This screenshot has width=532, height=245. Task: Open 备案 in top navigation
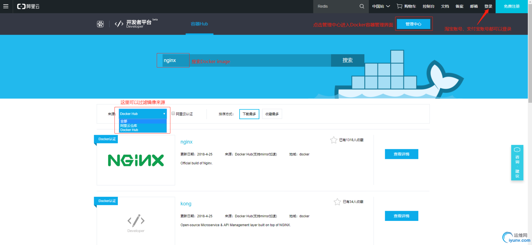(459, 6)
